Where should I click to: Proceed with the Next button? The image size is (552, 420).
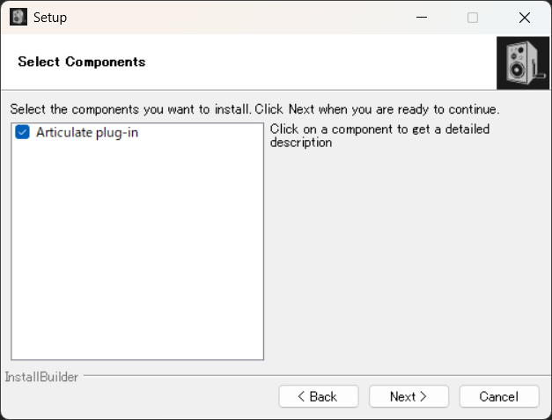pos(408,397)
